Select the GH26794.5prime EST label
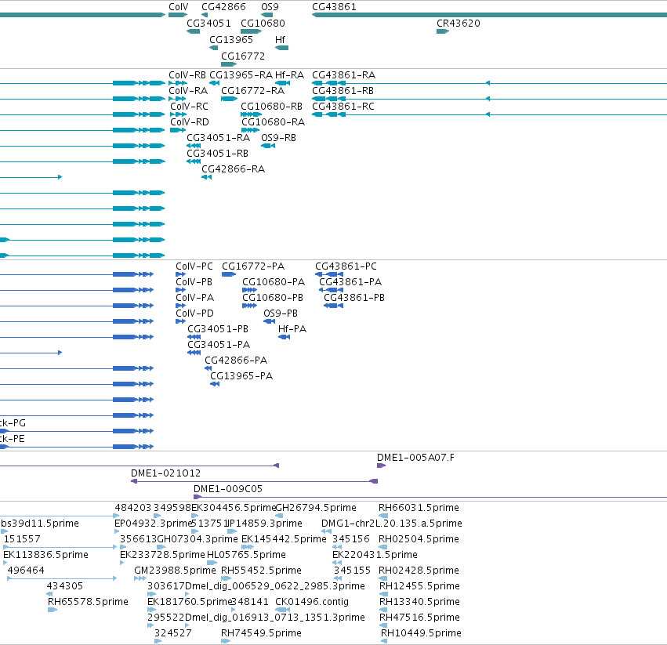 pos(316,508)
